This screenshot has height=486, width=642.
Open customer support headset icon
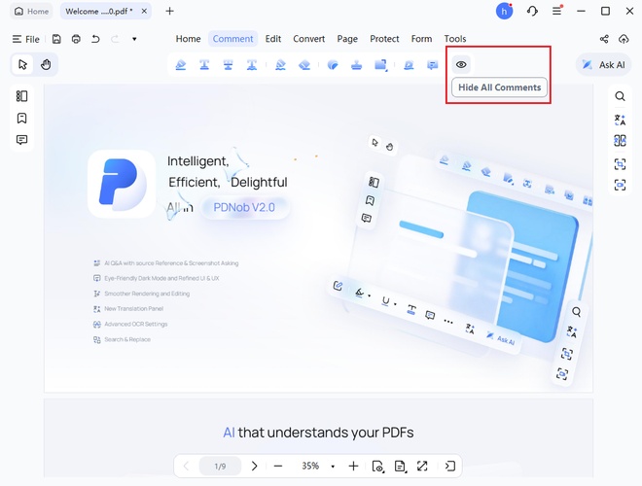[x=532, y=11]
